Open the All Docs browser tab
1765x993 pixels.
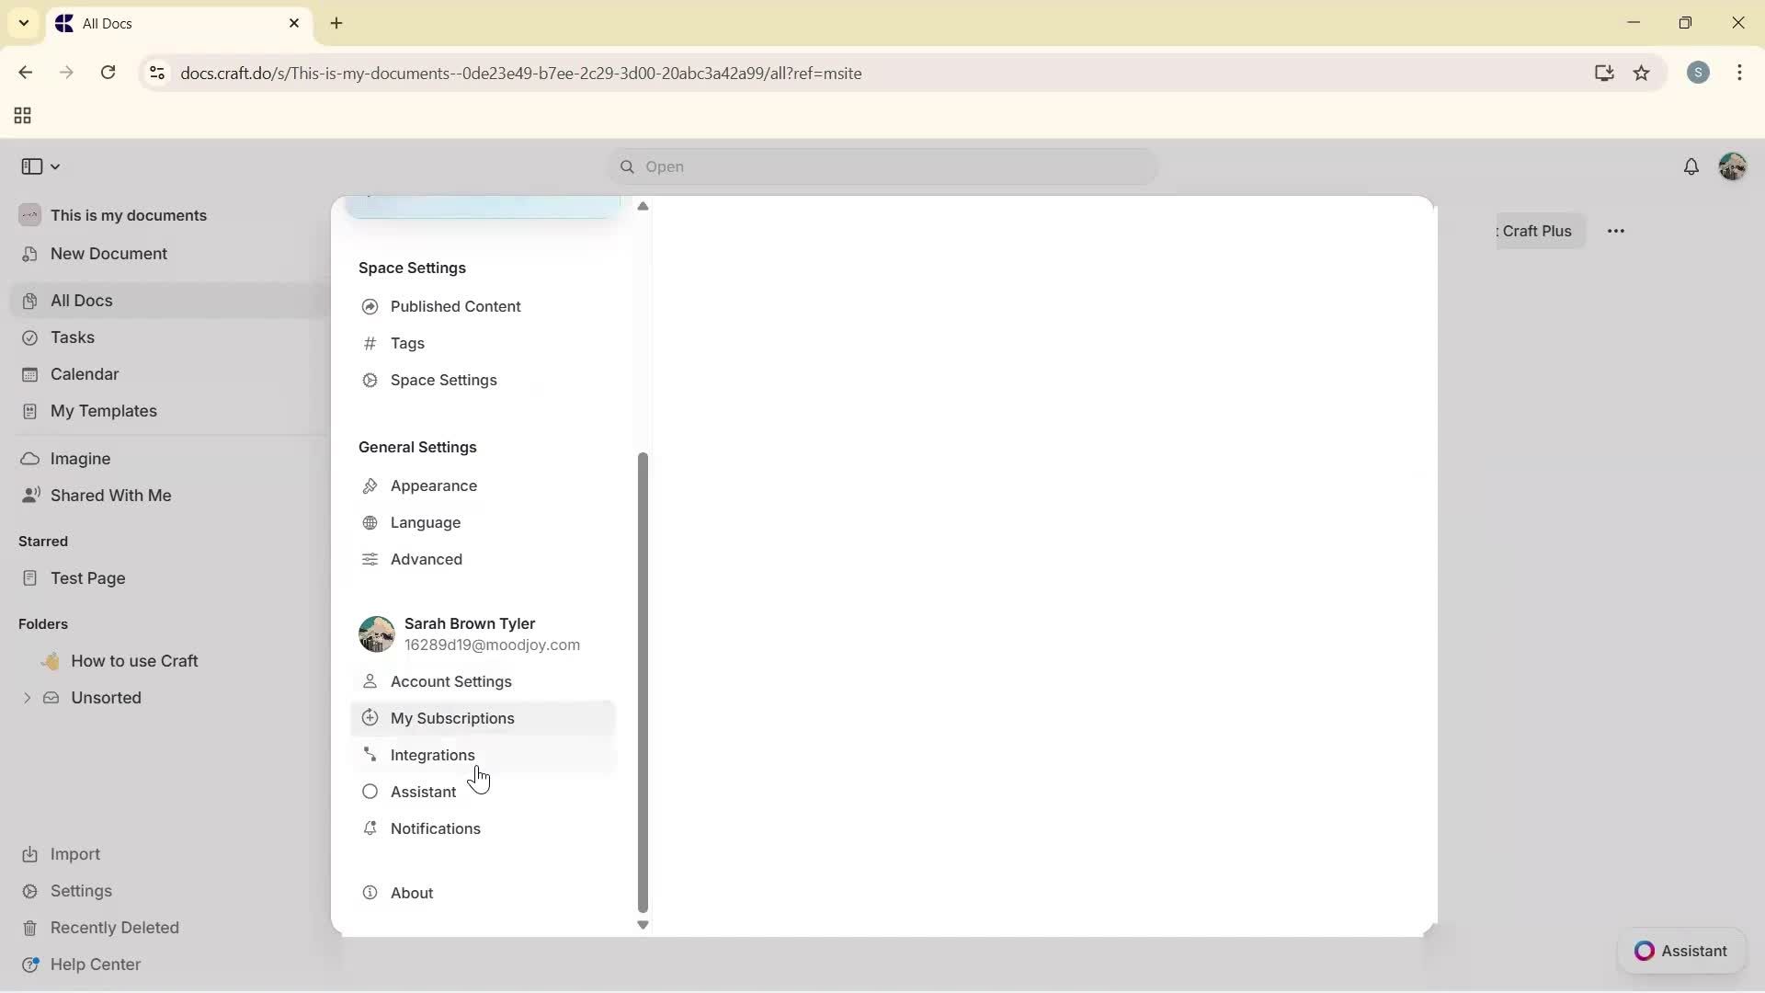[147, 23]
